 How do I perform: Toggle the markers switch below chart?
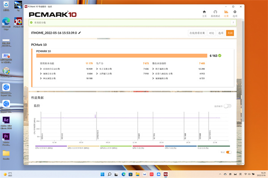[229, 152]
